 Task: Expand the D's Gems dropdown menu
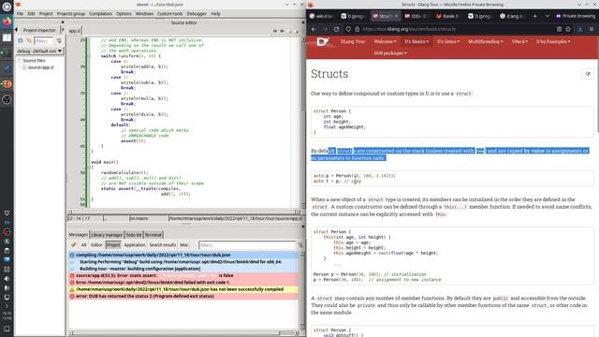tap(448, 41)
